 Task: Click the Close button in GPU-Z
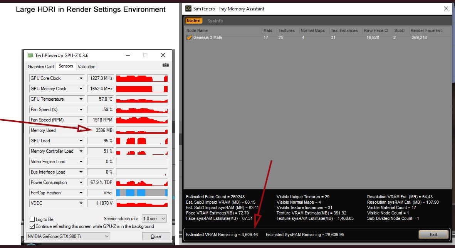pos(156,236)
